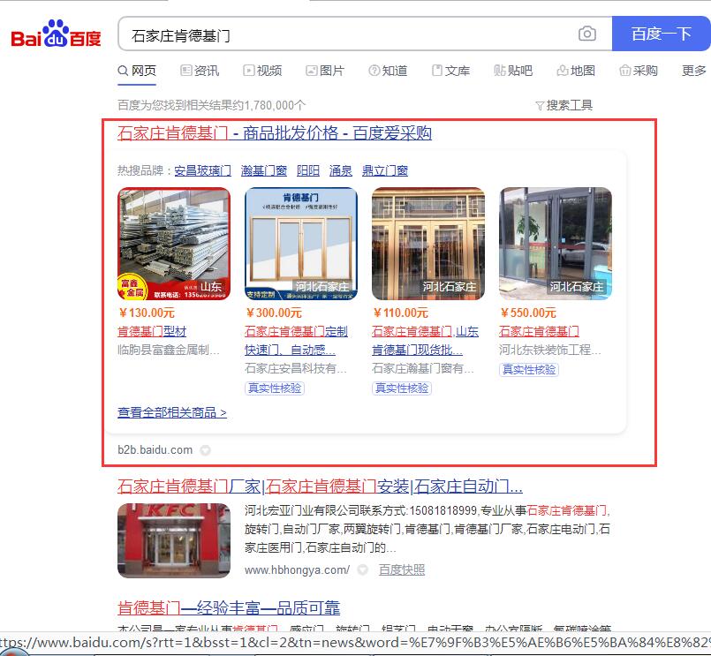Screen dimensions: 711x656
Task: Open the 视频 tab
Action: [262, 71]
